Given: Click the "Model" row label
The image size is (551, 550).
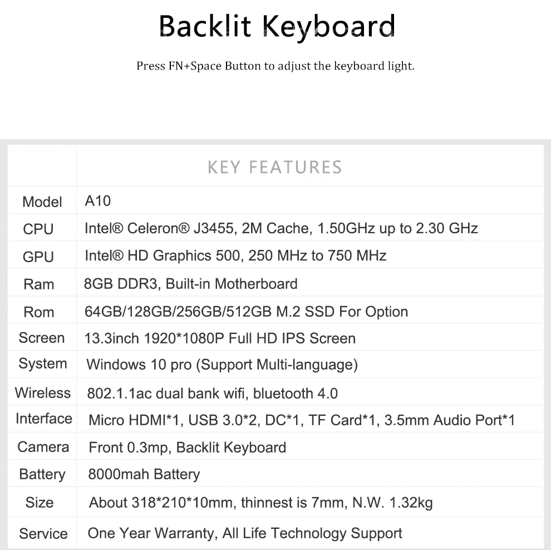Looking at the screenshot, I should (x=42, y=202).
